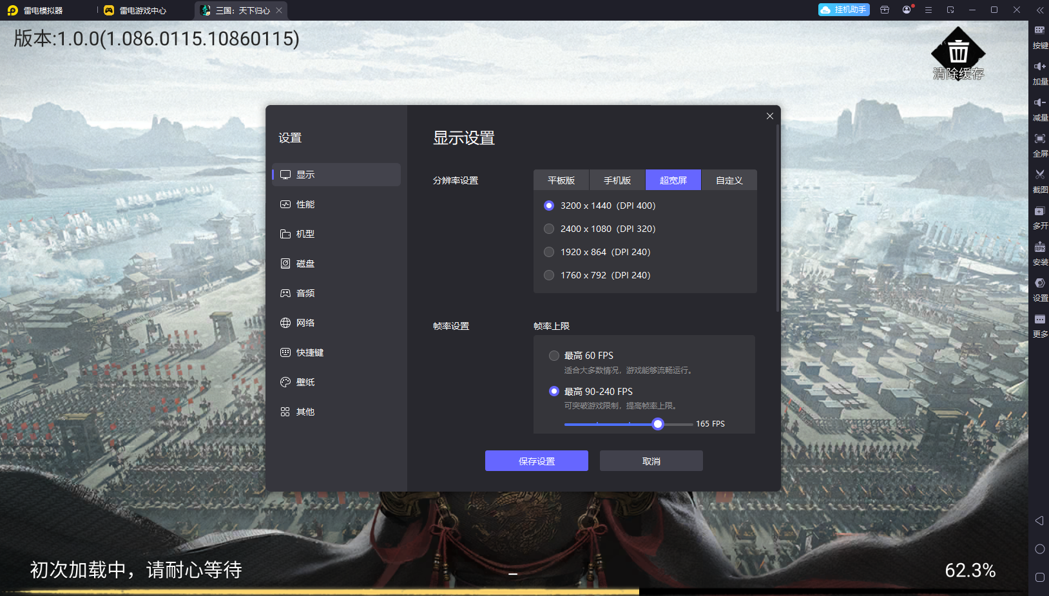This screenshot has height=596, width=1049.
Task: Open the 网络 settings section
Action: click(336, 323)
